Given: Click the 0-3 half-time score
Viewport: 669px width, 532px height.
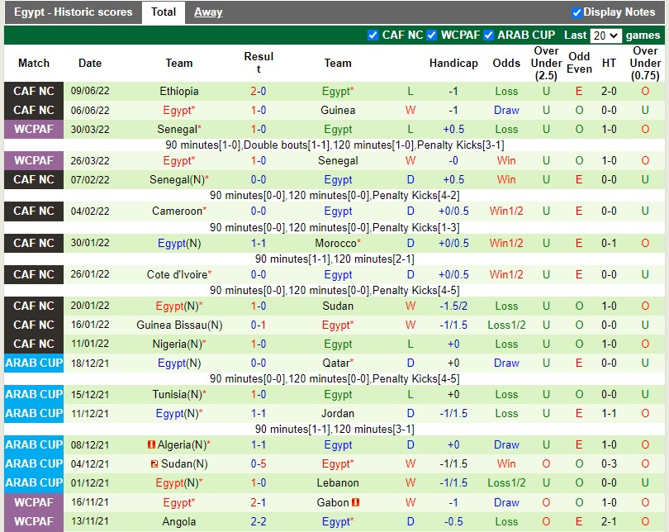Looking at the screenshot, I should click(609, 463).
